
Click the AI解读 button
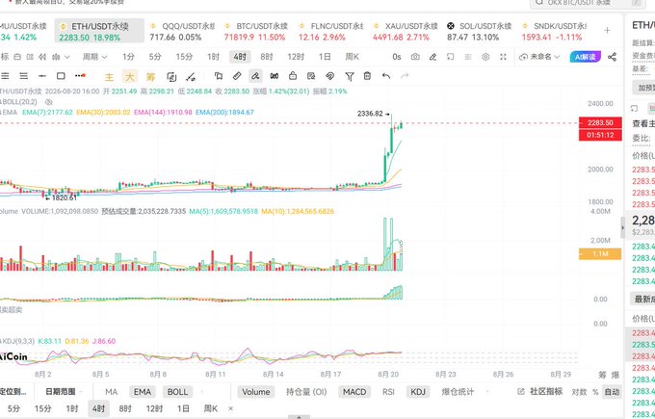(586, 57)
